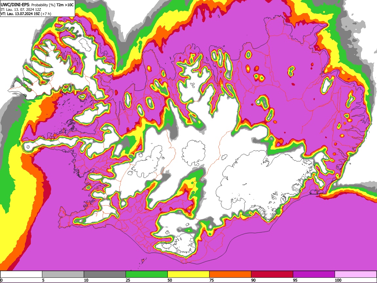Click the legend value '90'
Screen dimensions: 377x283
tap(253, 280)
